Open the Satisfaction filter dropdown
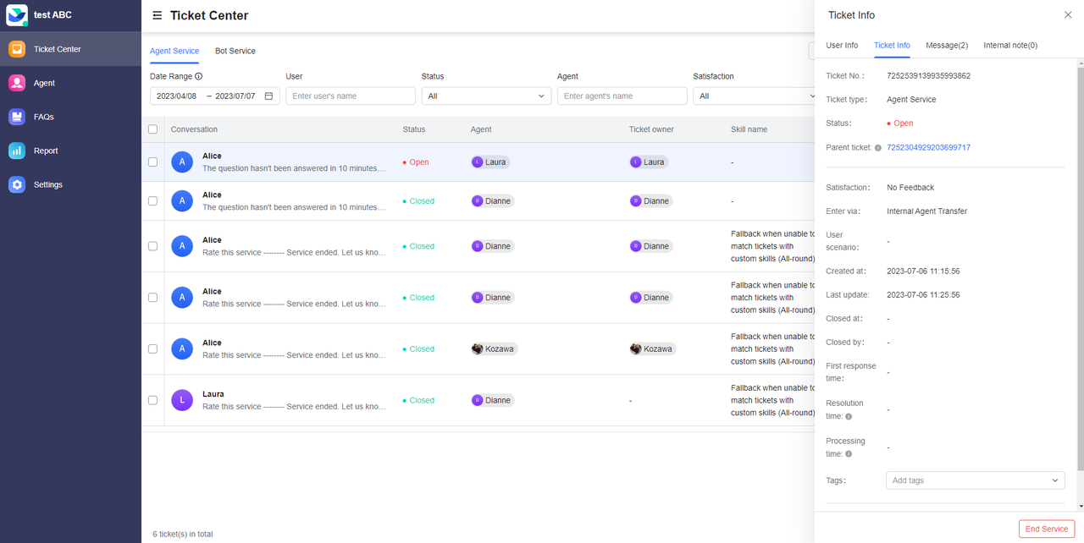Image resolution: width=1084 pixels, height=543 pixels. pos(754,96)
